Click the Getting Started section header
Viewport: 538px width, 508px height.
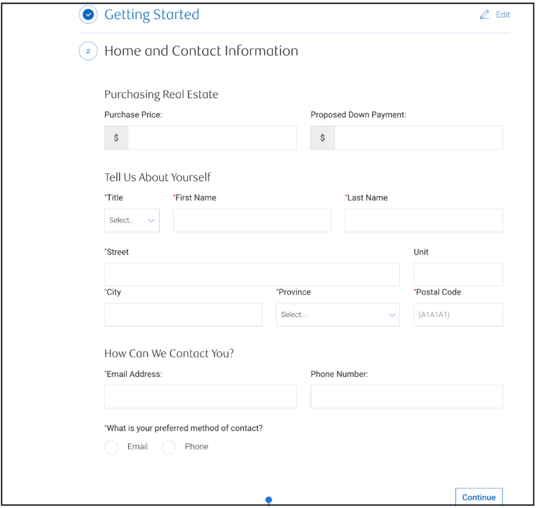(151, 14)
